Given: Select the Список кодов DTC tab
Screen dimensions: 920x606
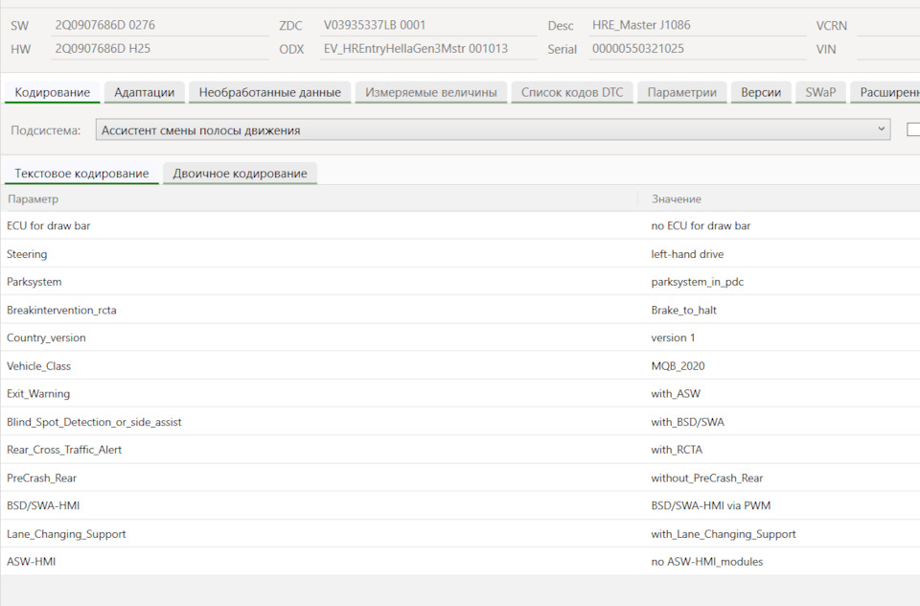Looking at the screenshot, I should [x=572, y=92].
